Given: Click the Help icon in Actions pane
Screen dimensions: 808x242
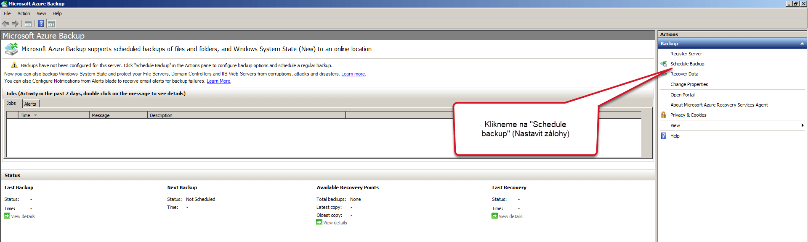Looking at the screenshot, I should 664,136.
